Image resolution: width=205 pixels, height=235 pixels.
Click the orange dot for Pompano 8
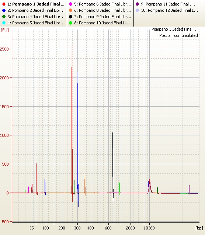click(x=71, y=10)
